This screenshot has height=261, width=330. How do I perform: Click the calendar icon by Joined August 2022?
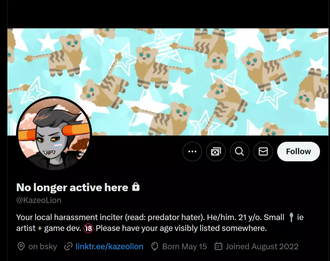[218, 246]
